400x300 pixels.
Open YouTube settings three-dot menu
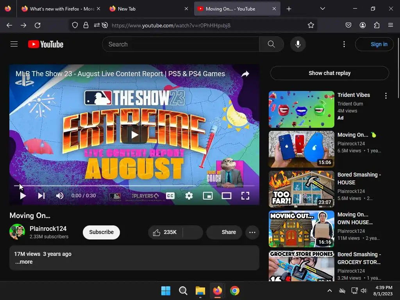(x=344, y=44)
